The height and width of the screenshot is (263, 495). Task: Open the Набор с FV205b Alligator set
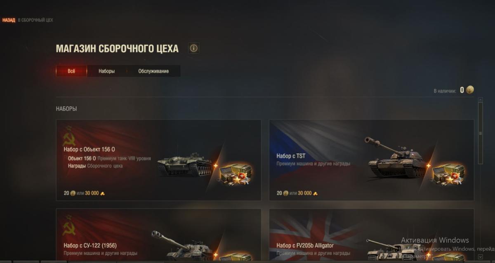(372, 236)
